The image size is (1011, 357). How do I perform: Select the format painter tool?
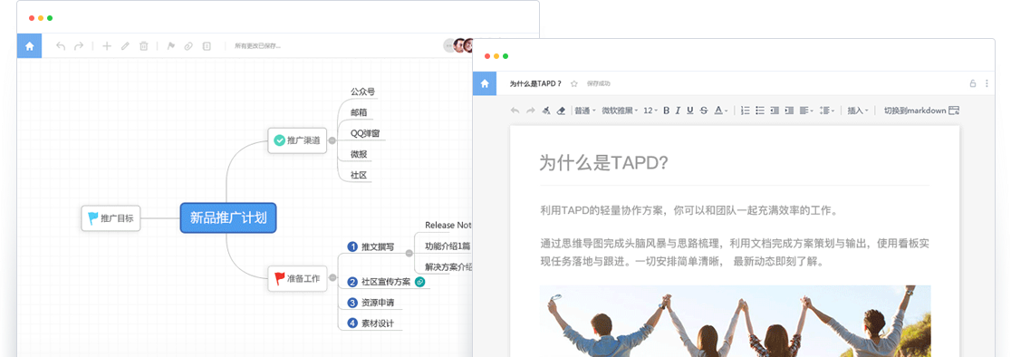(x=546, y=111)
